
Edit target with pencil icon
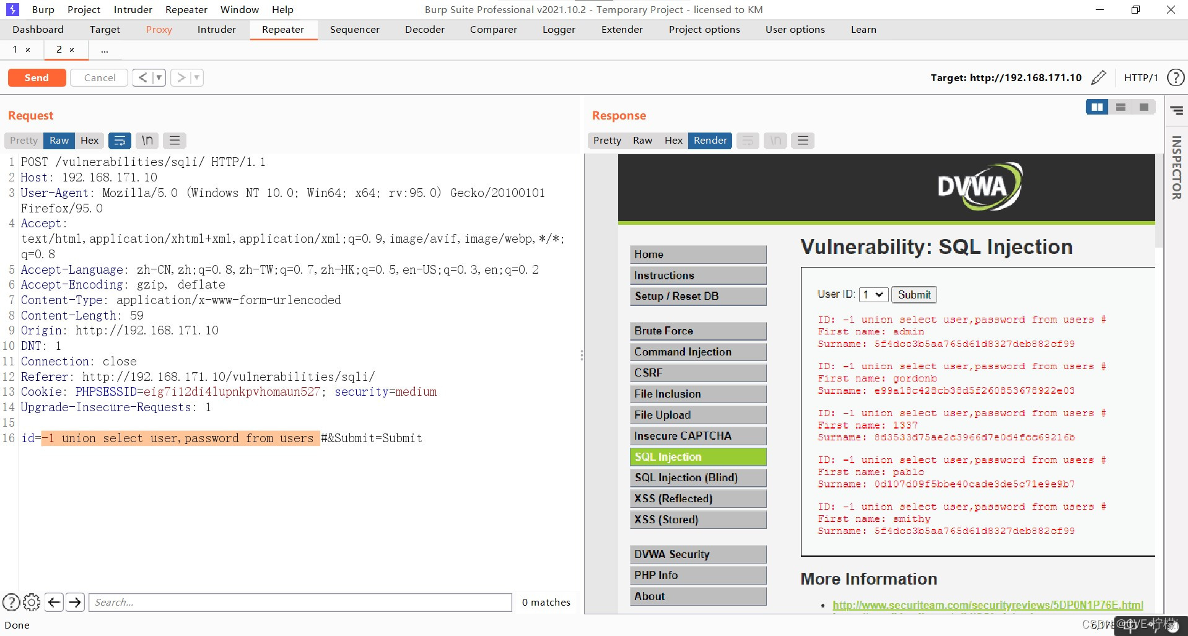1098,77
